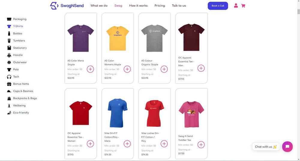The image size is (300, 161).
Task: Click the Polo shirt icon in sidebar
Action: [9, 70]
